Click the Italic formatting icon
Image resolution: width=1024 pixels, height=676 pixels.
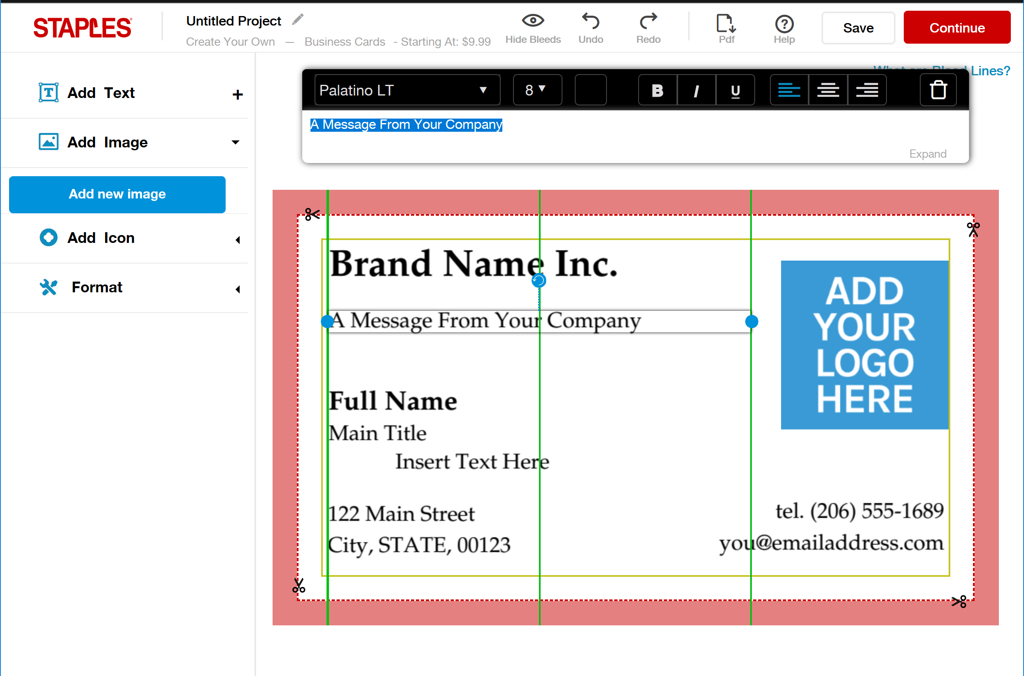695,91
